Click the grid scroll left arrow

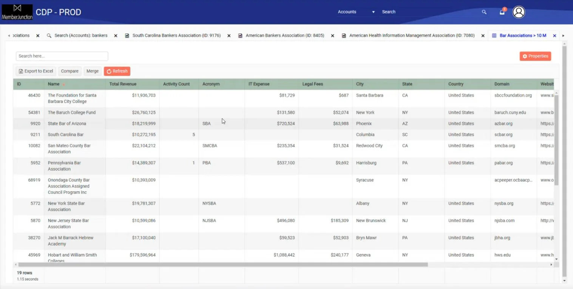15,265
